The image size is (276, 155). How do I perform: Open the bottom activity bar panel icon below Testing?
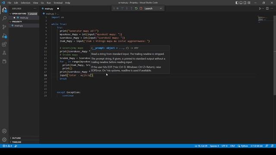point(4,61)
